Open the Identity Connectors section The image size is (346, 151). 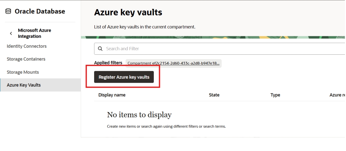pos(27,46)
